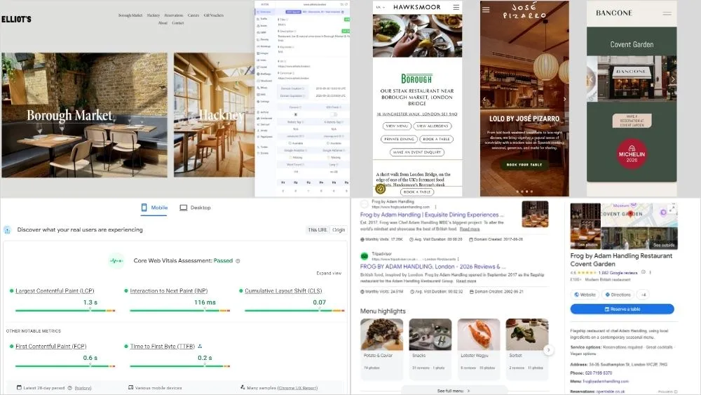This screenshot has width=701, height=395.
Task: Show previous photo in Bancone Covent Garden carousel
Action: point(590,79)
